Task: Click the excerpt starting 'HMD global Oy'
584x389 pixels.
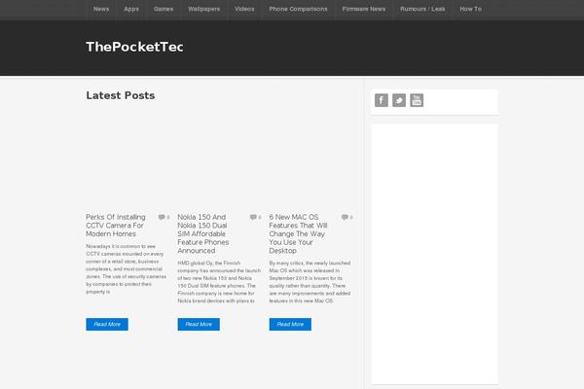Action: pyautogui.click(x=219, y=282)
